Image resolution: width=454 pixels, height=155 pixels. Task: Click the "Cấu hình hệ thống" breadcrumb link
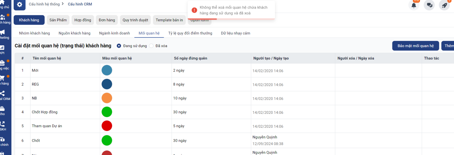pos(44,4)
